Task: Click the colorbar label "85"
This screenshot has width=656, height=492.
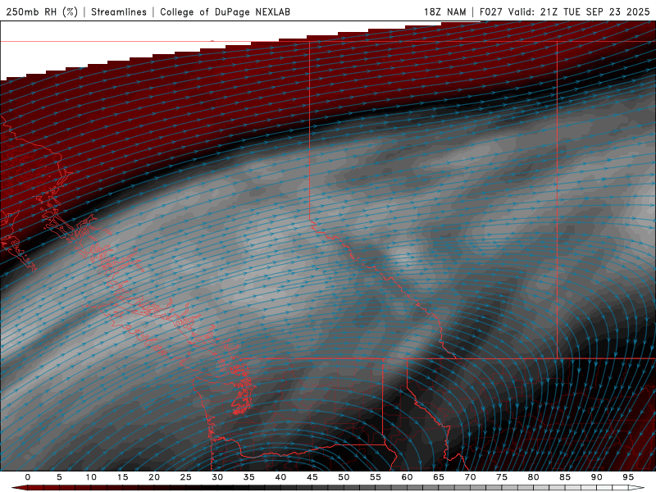Action: tap(565, 477)
